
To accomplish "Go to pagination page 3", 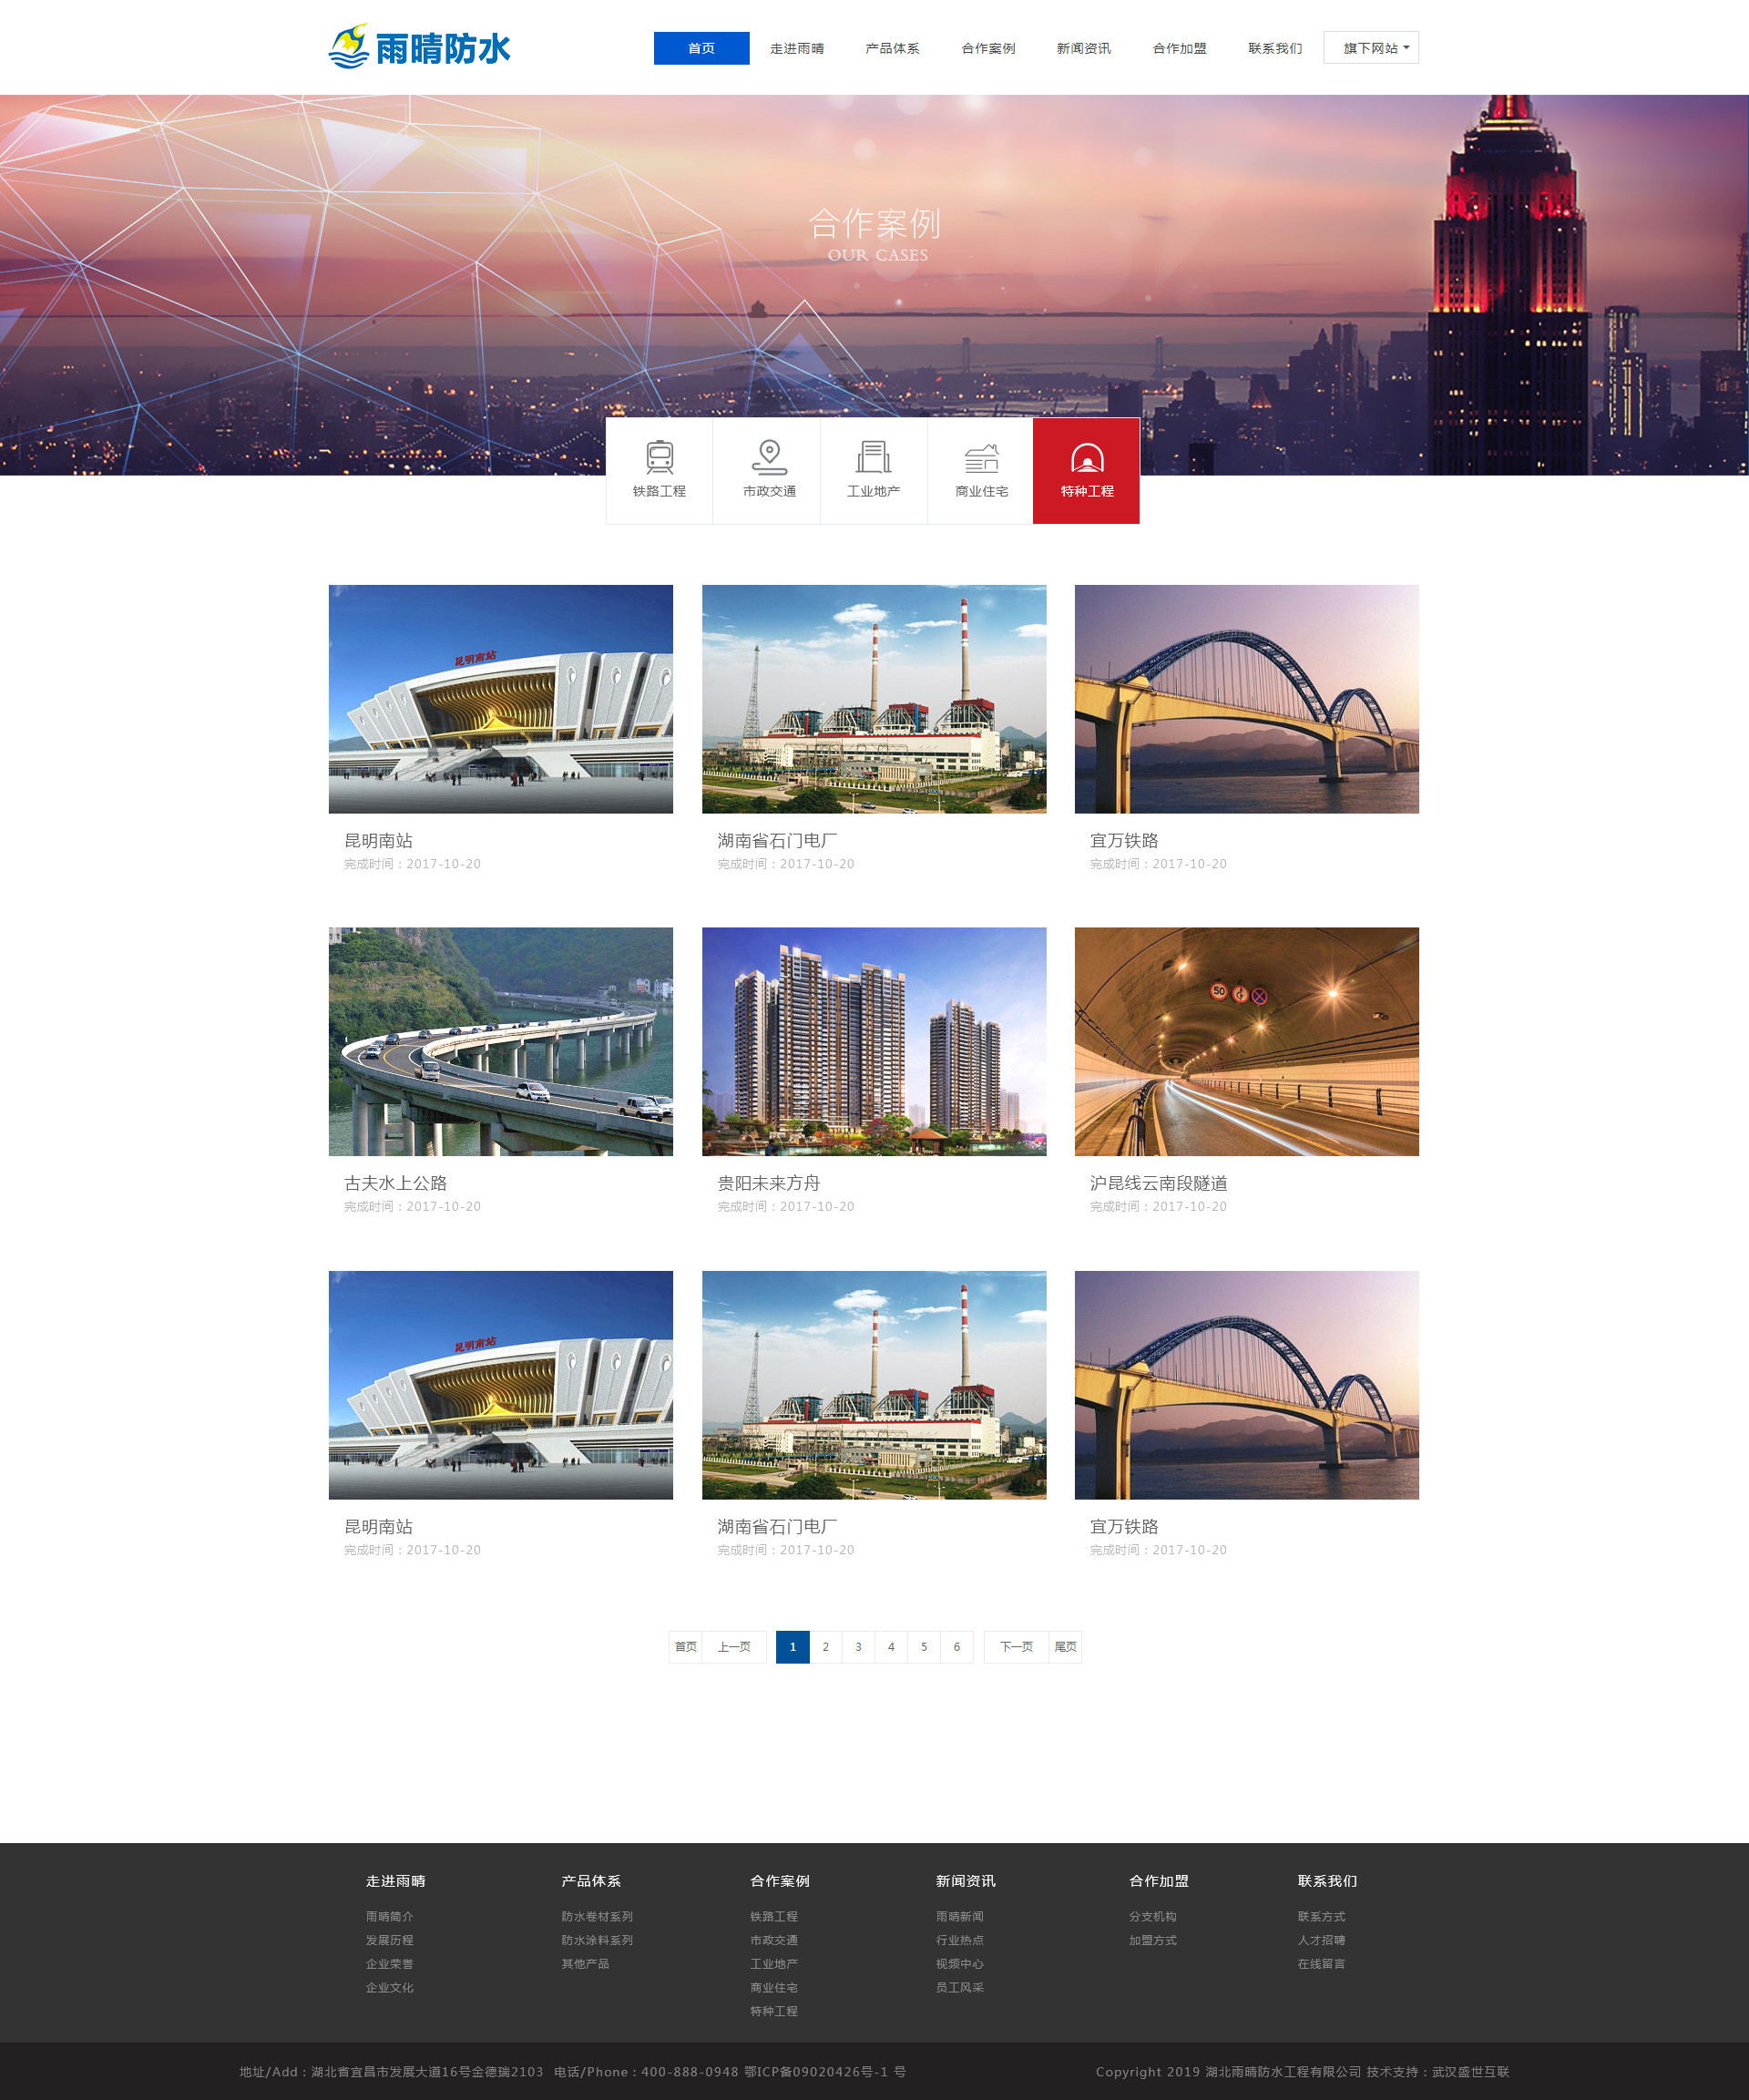I will 858,1647.
